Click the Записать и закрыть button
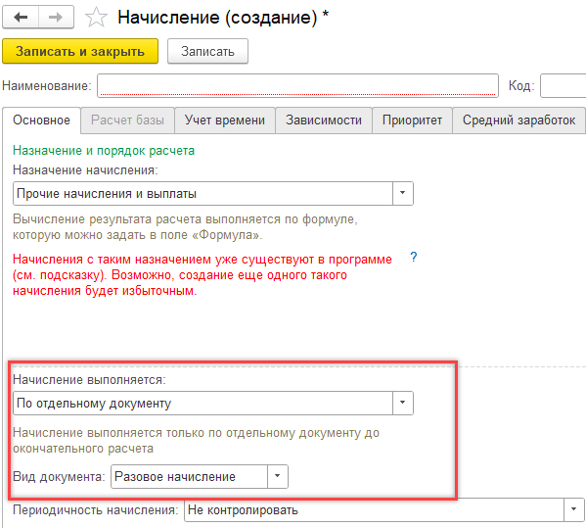 coord(80,51)
